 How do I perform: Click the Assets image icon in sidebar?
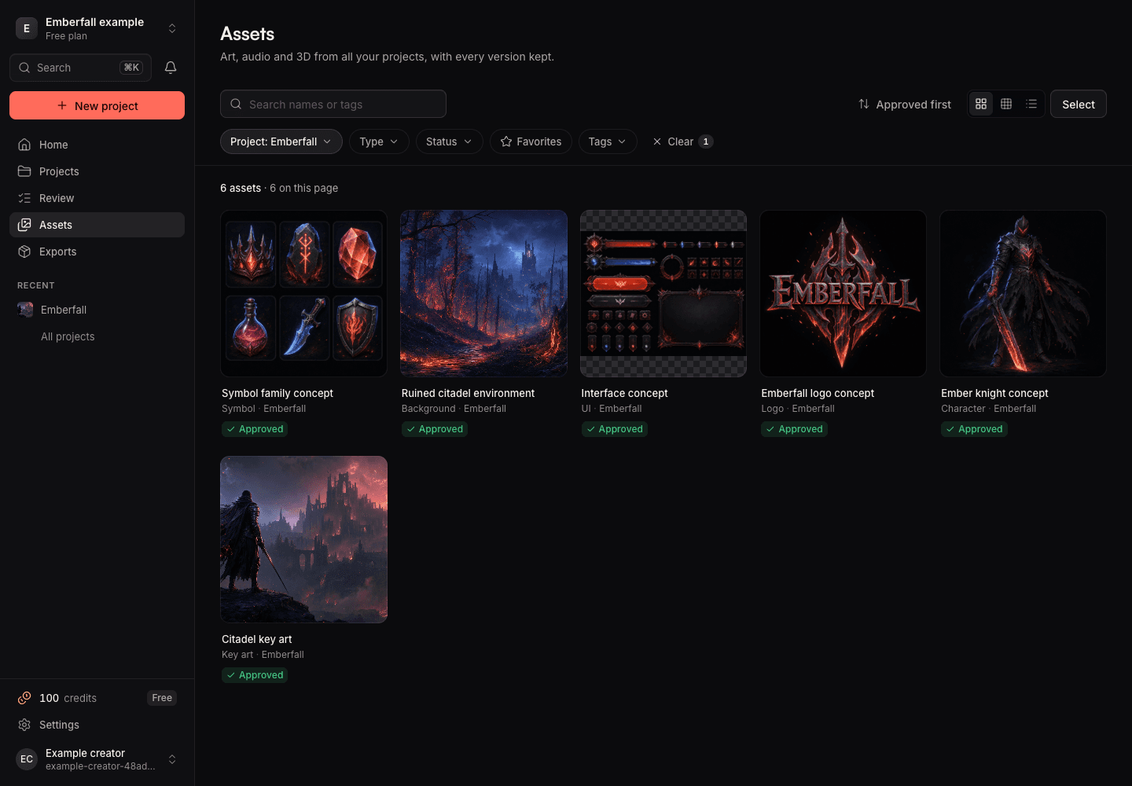click(24, 225)
